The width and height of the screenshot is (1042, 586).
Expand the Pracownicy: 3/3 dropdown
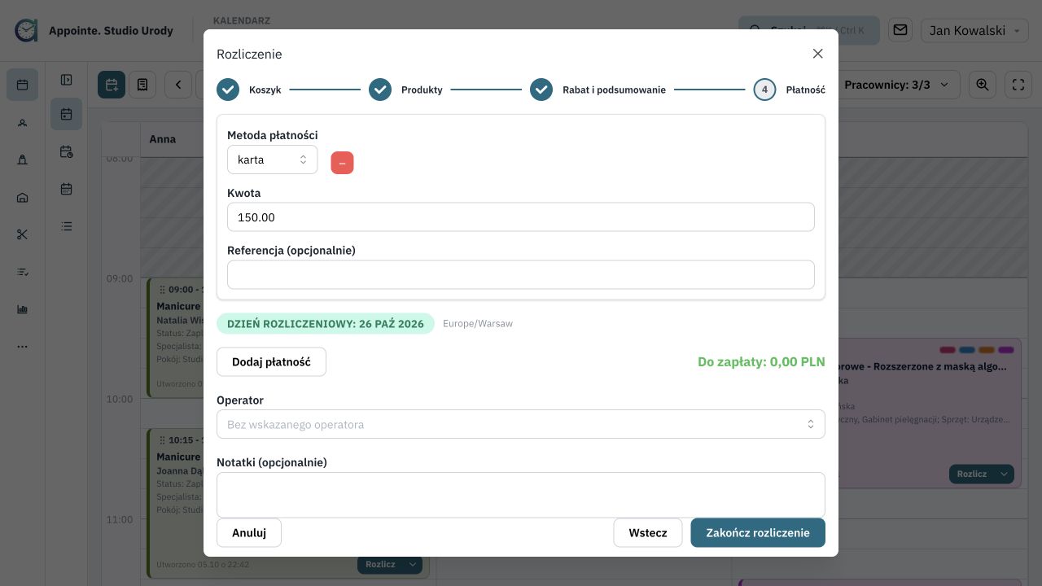tap(898, 85)
